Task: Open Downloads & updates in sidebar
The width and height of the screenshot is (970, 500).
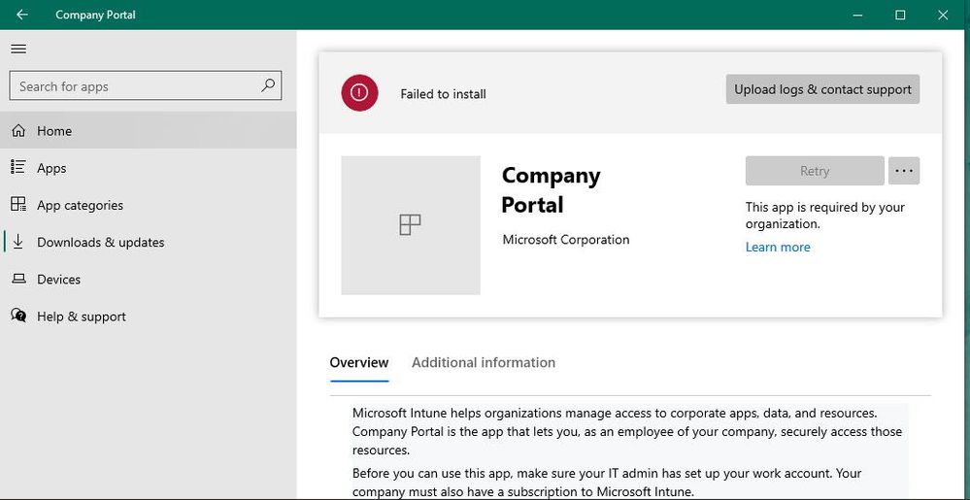Action: pos(101,242)
